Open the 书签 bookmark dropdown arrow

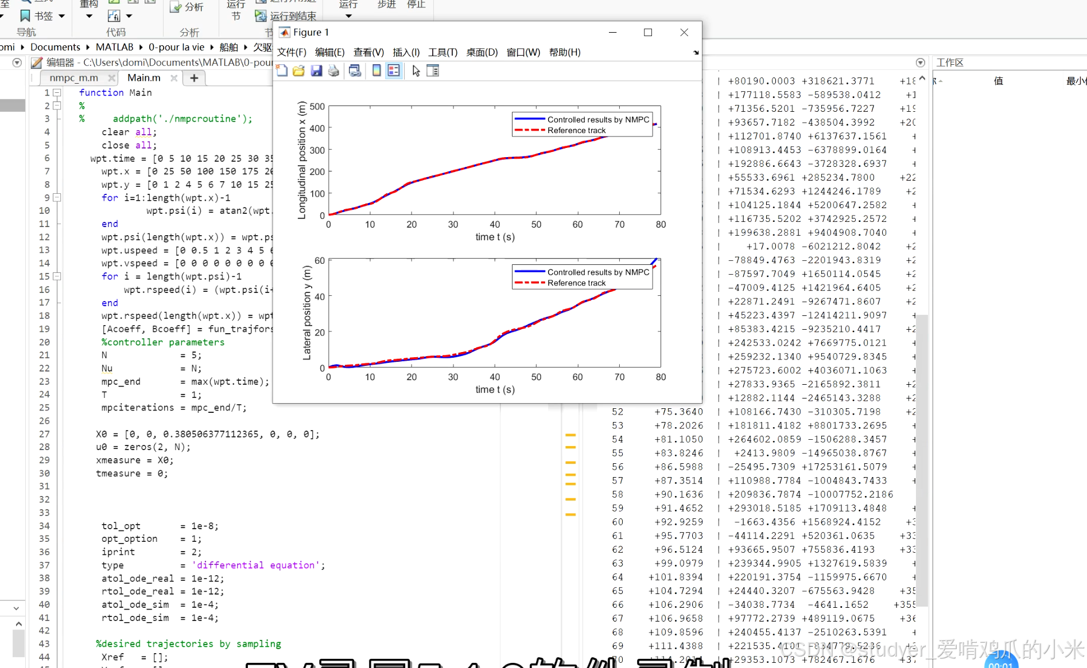click(62, 16)
